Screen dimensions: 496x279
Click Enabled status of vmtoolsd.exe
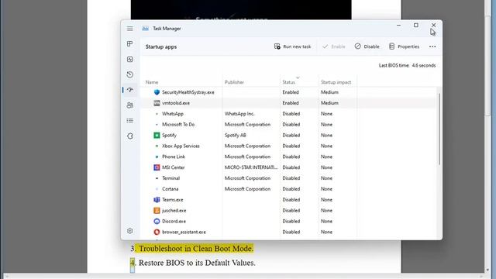(x=291, y=103)
